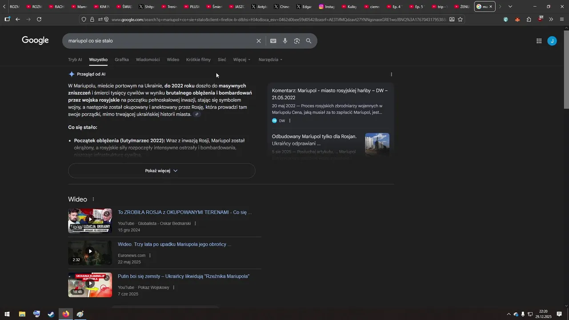Close the active Google search tab
This screenshot has height=320, width=569.
(x=491, y=7)
